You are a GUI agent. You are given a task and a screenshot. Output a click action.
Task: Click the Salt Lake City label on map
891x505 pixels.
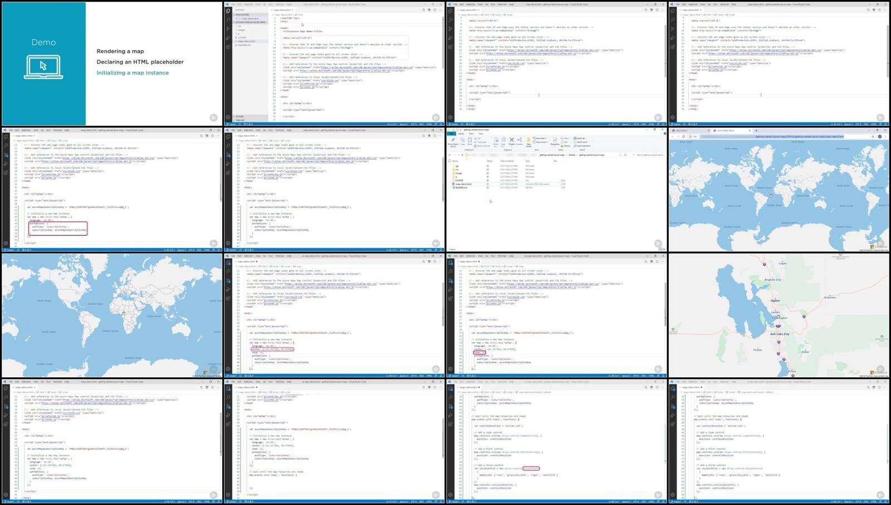click(780, 334)
